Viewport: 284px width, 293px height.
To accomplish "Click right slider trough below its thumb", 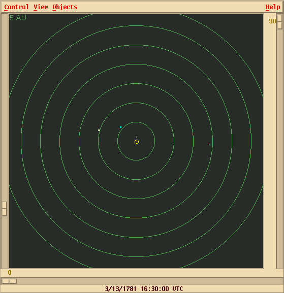I will tap(280, 149).
